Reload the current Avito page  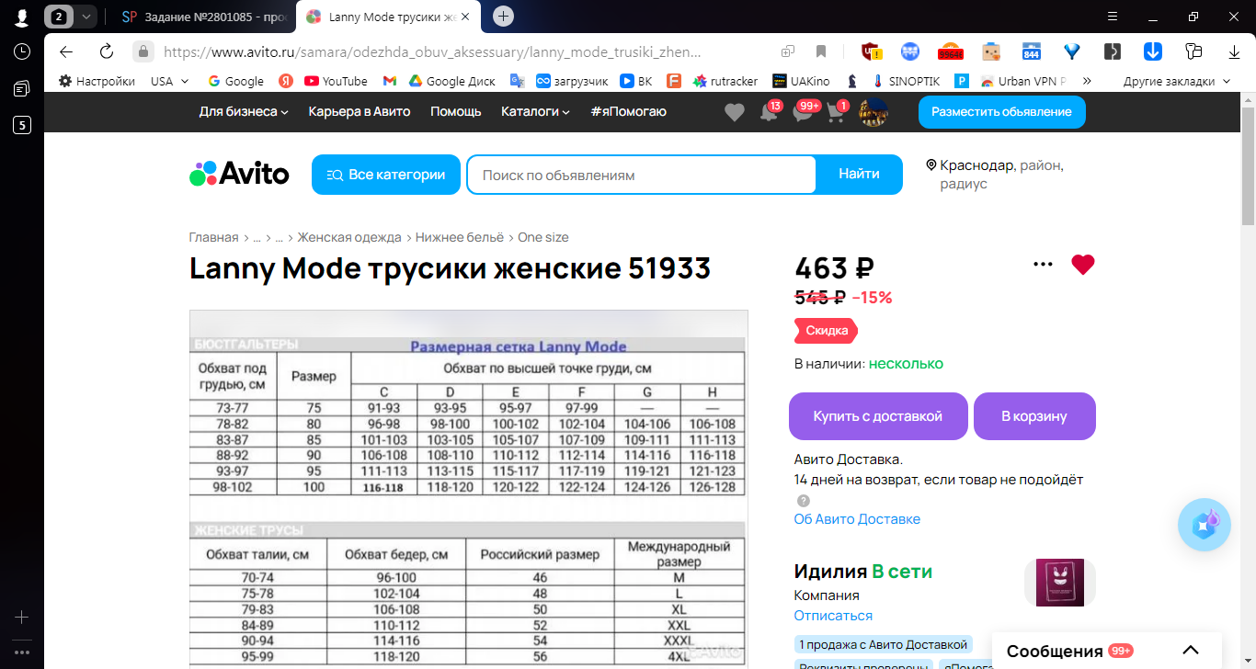tap(107, 51)
